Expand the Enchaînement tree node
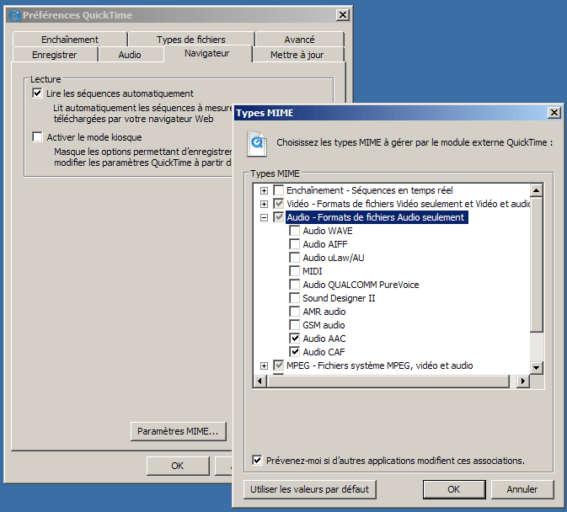 click(264, 190)
